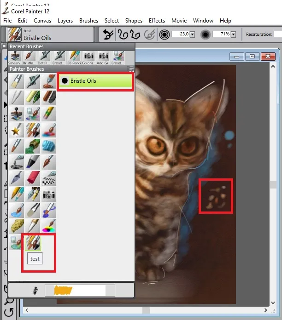Click the Brush Selector showing test Bristle Oils
282x320 pixels.
[50, 34]
